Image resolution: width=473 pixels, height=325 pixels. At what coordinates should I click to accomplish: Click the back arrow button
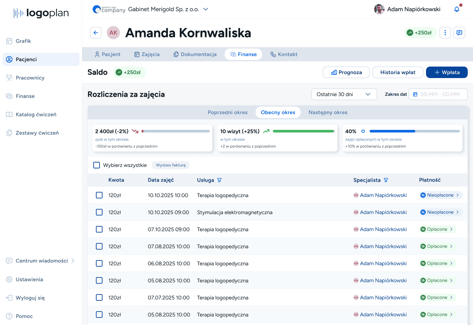pos(96,33)
